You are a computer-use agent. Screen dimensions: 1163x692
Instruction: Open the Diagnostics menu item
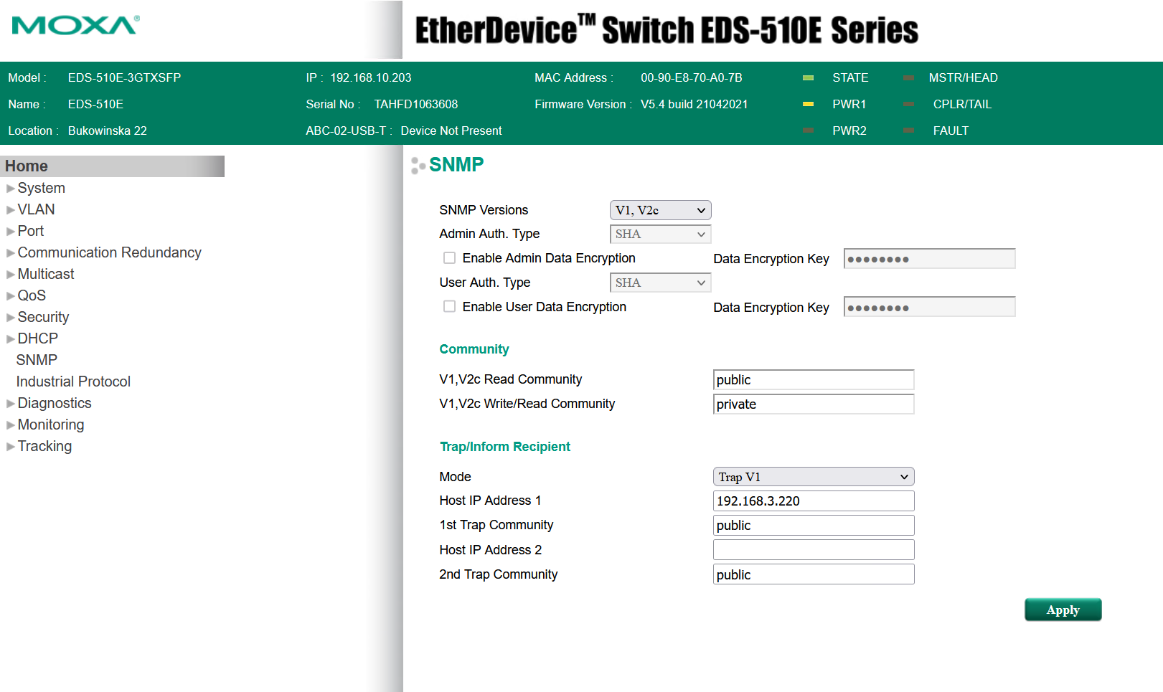point(55,403)
